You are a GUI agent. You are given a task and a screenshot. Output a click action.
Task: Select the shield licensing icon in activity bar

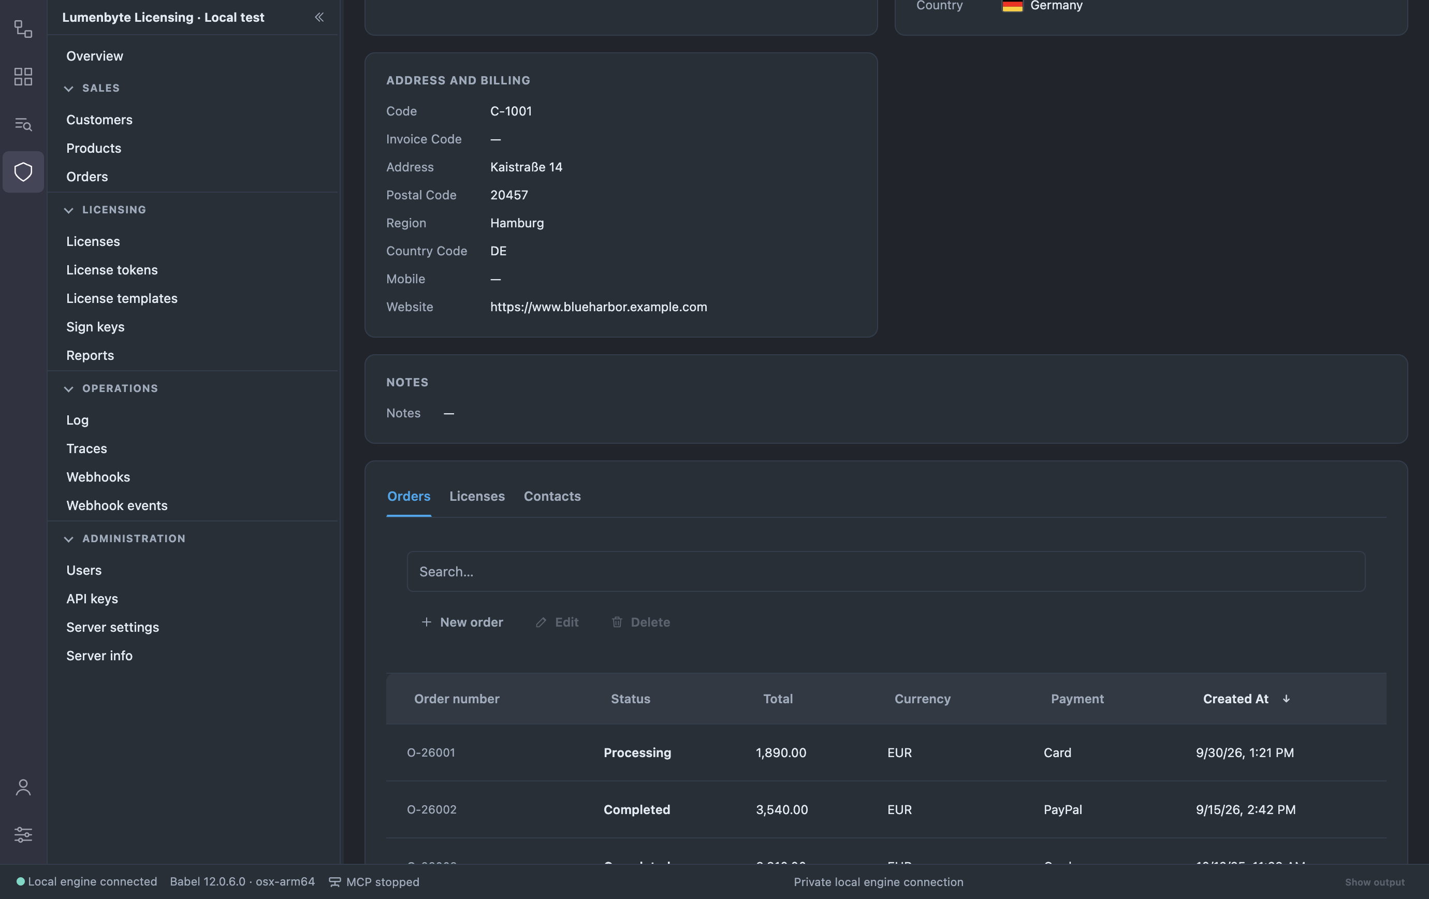(23, 172)
